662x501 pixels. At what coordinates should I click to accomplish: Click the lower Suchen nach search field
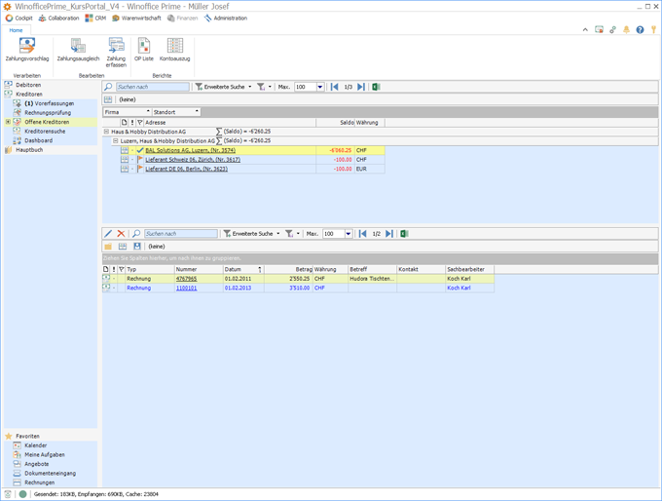[x=181, y=233]
